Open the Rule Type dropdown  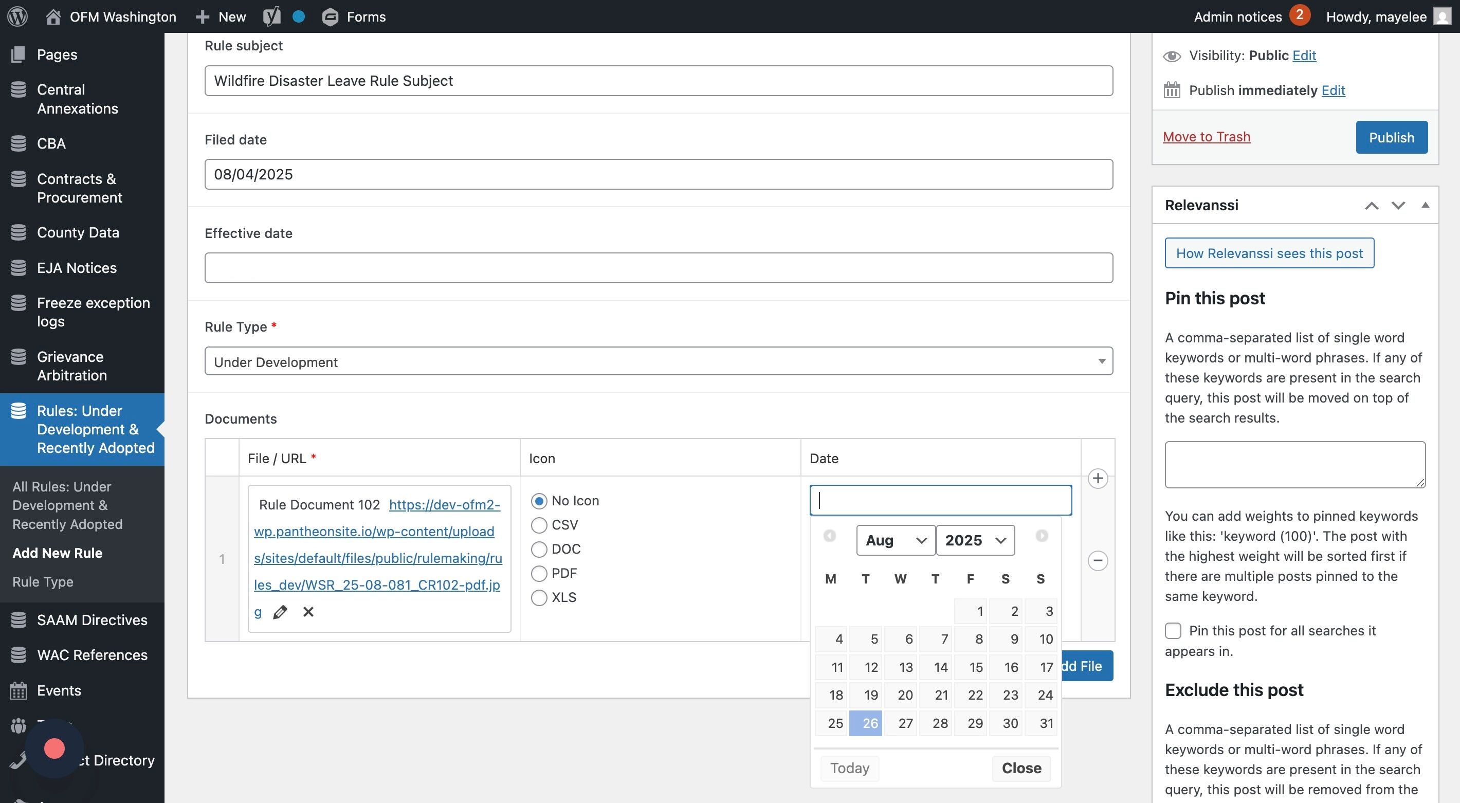[x=658, y=361]
